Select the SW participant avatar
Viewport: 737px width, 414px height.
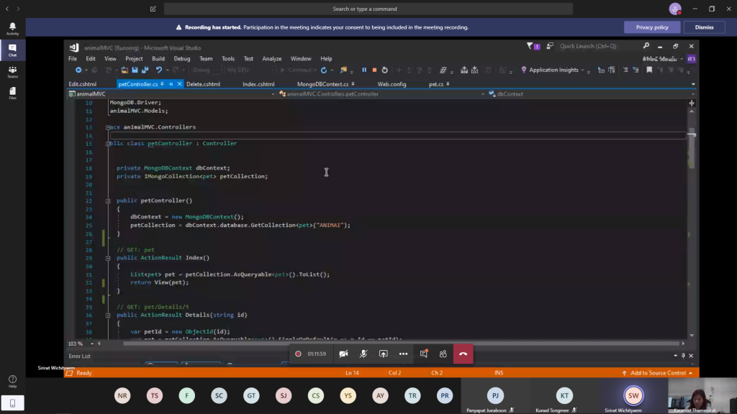click(x=633, y=395)
